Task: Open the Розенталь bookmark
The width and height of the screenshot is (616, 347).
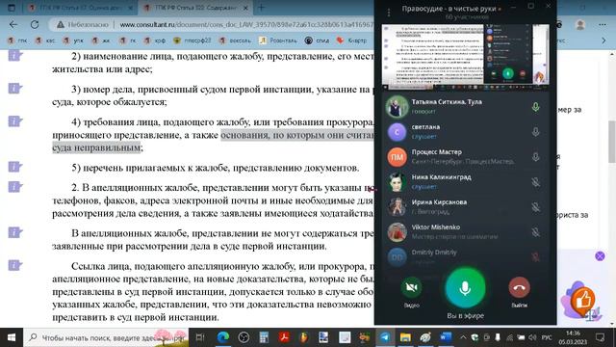Action: pyautogui.click(x=278, y=40)
